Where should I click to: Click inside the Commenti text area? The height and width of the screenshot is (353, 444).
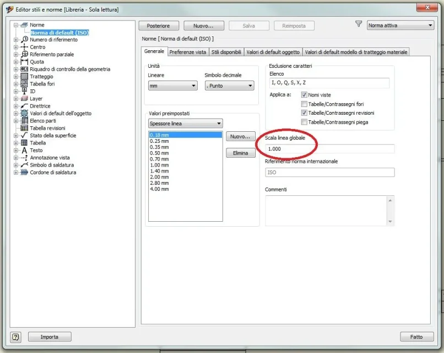tap(326, 211)
